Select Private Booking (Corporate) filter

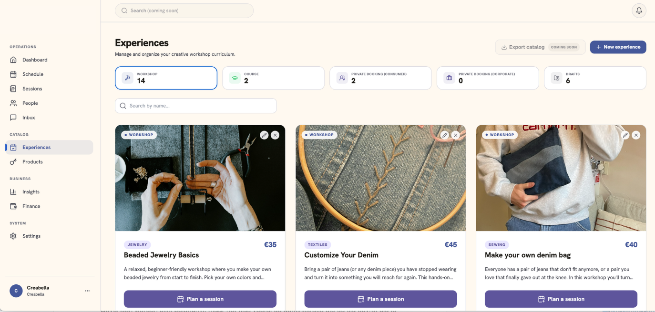(488, 78)
